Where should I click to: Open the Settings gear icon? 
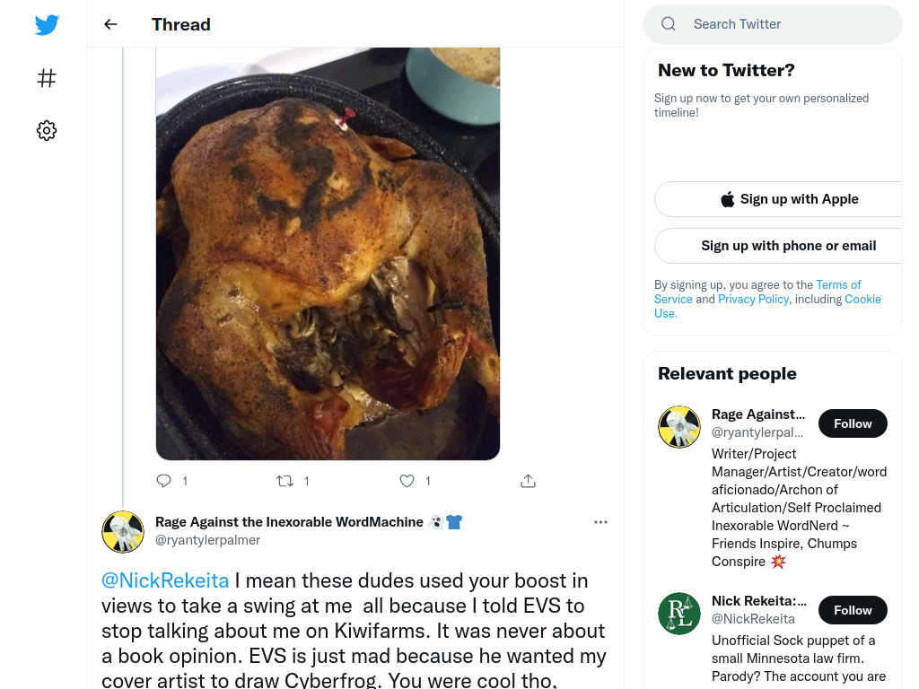click(47, 131)
